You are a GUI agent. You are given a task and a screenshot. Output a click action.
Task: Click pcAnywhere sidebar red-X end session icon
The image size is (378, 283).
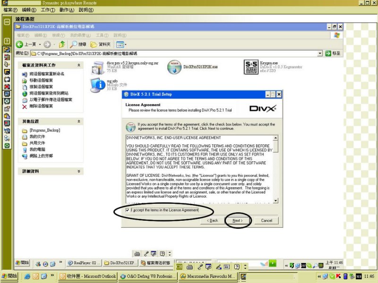point(7,86)
